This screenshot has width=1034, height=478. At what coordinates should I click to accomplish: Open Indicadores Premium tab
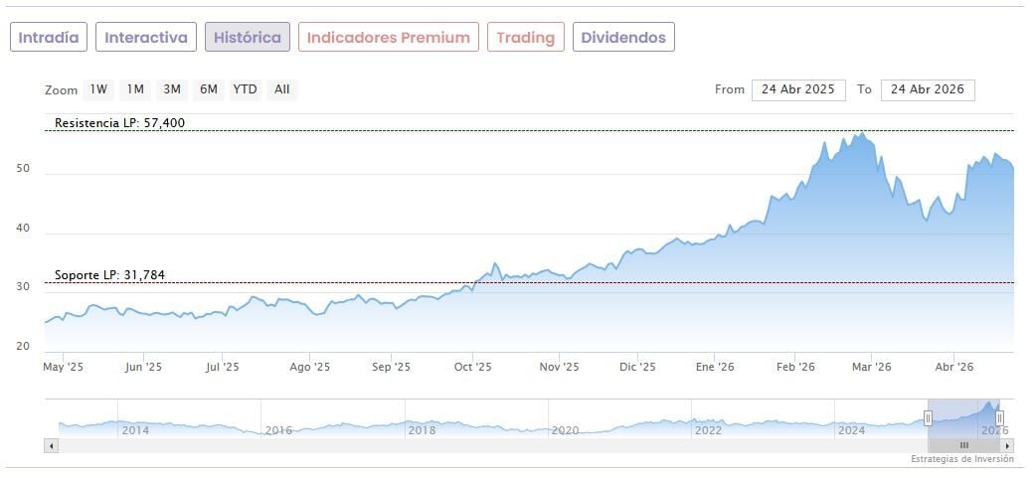coord(388,38)
